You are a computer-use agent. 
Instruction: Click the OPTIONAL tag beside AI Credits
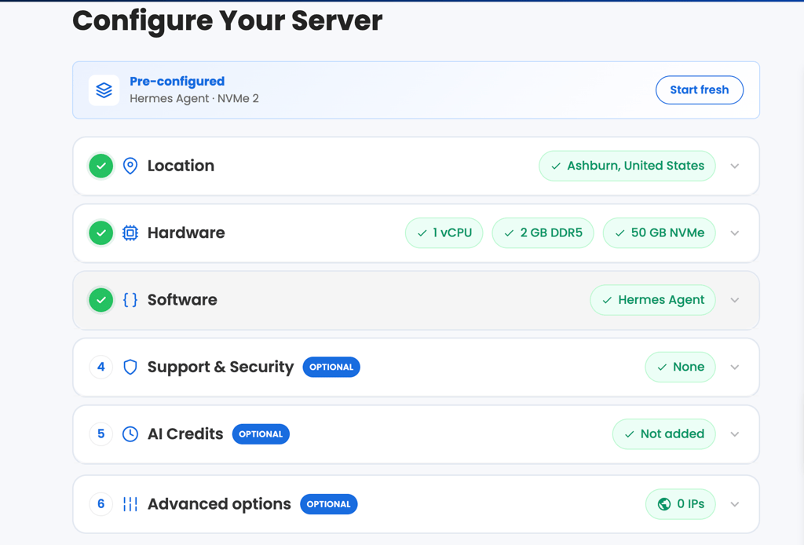(x=261, y=434)
